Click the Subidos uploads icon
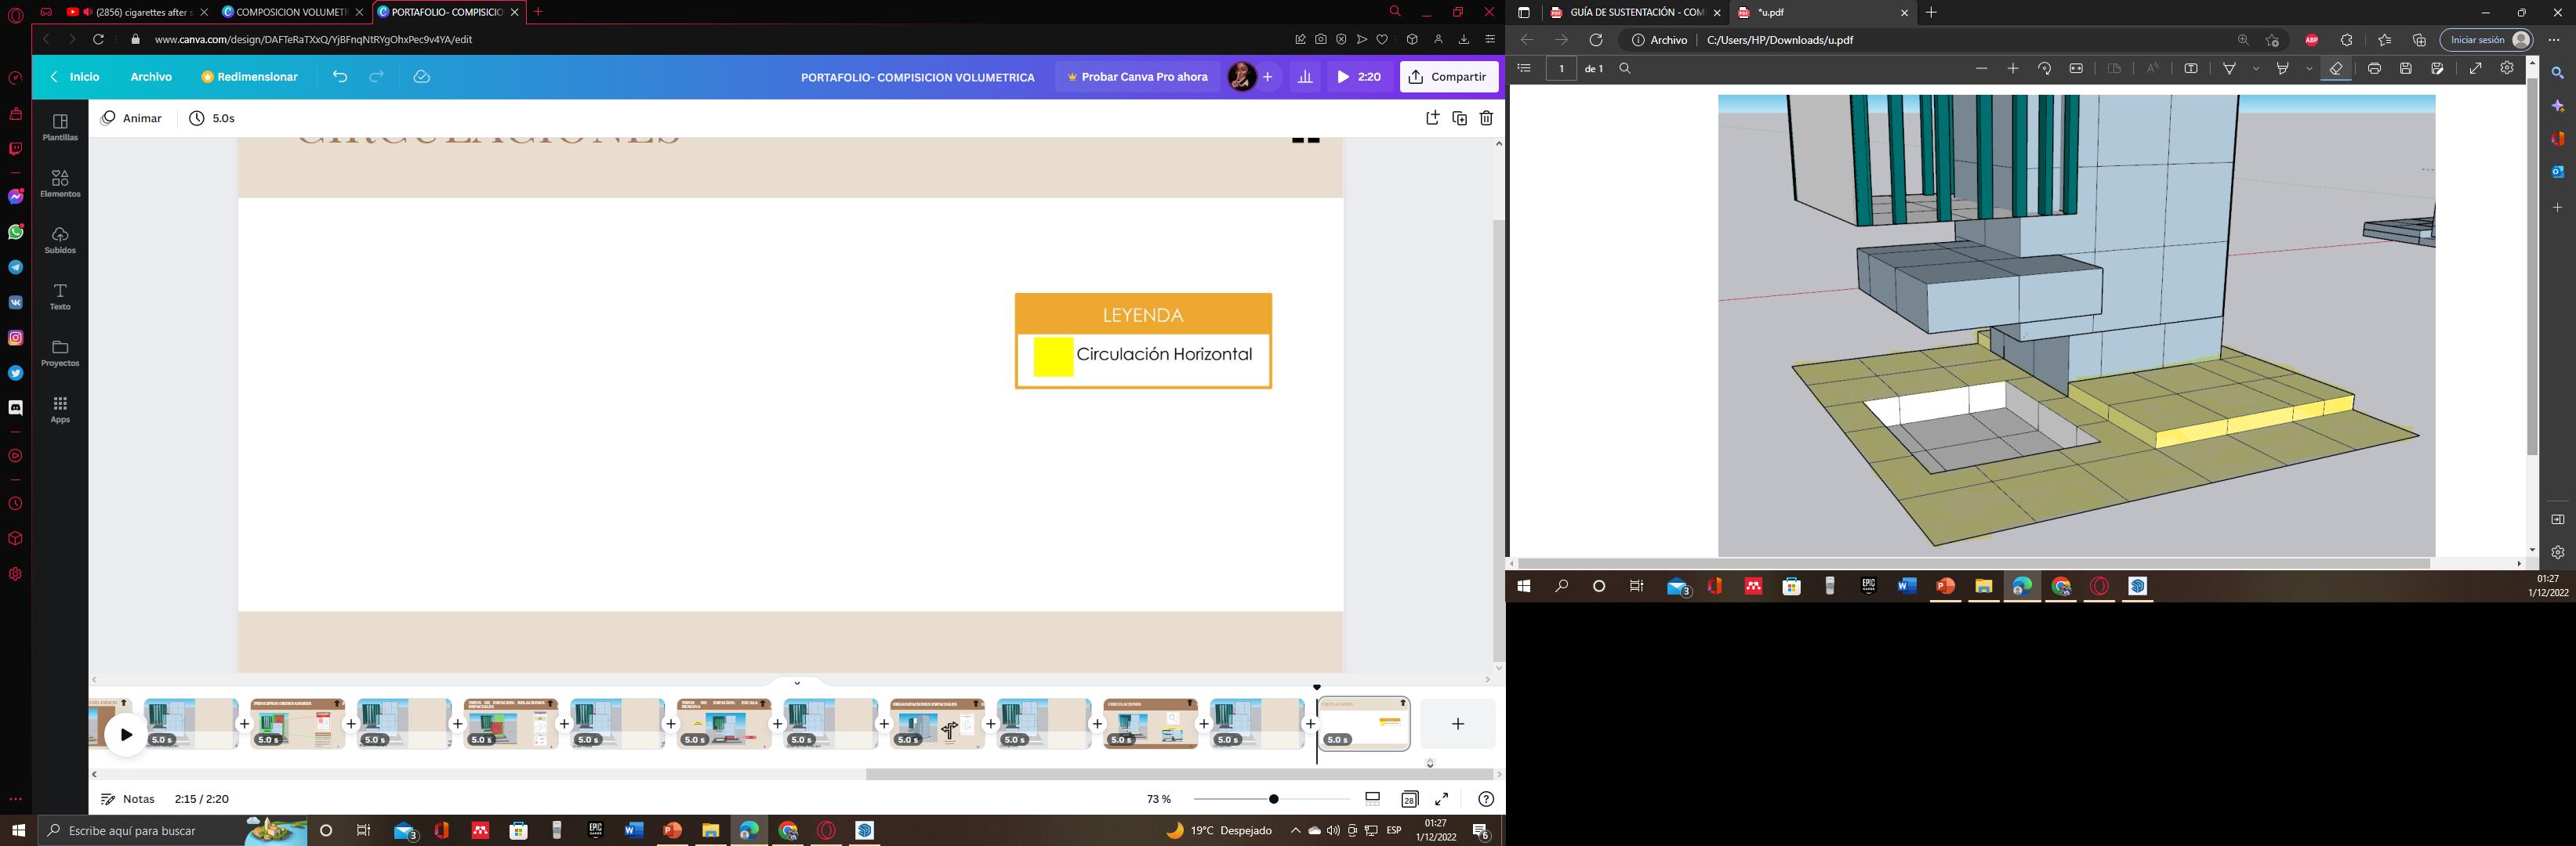Image resolution: width=2576 pixels, height=846 pixels. tap(60, 239)
